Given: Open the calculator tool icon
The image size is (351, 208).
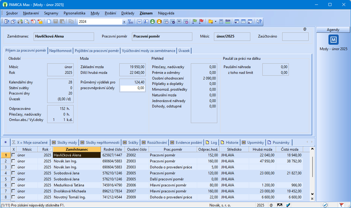Looking at the screenshot, I should 221,22.
